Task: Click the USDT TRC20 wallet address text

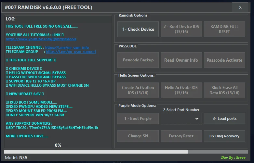Action: pos(64,128)
